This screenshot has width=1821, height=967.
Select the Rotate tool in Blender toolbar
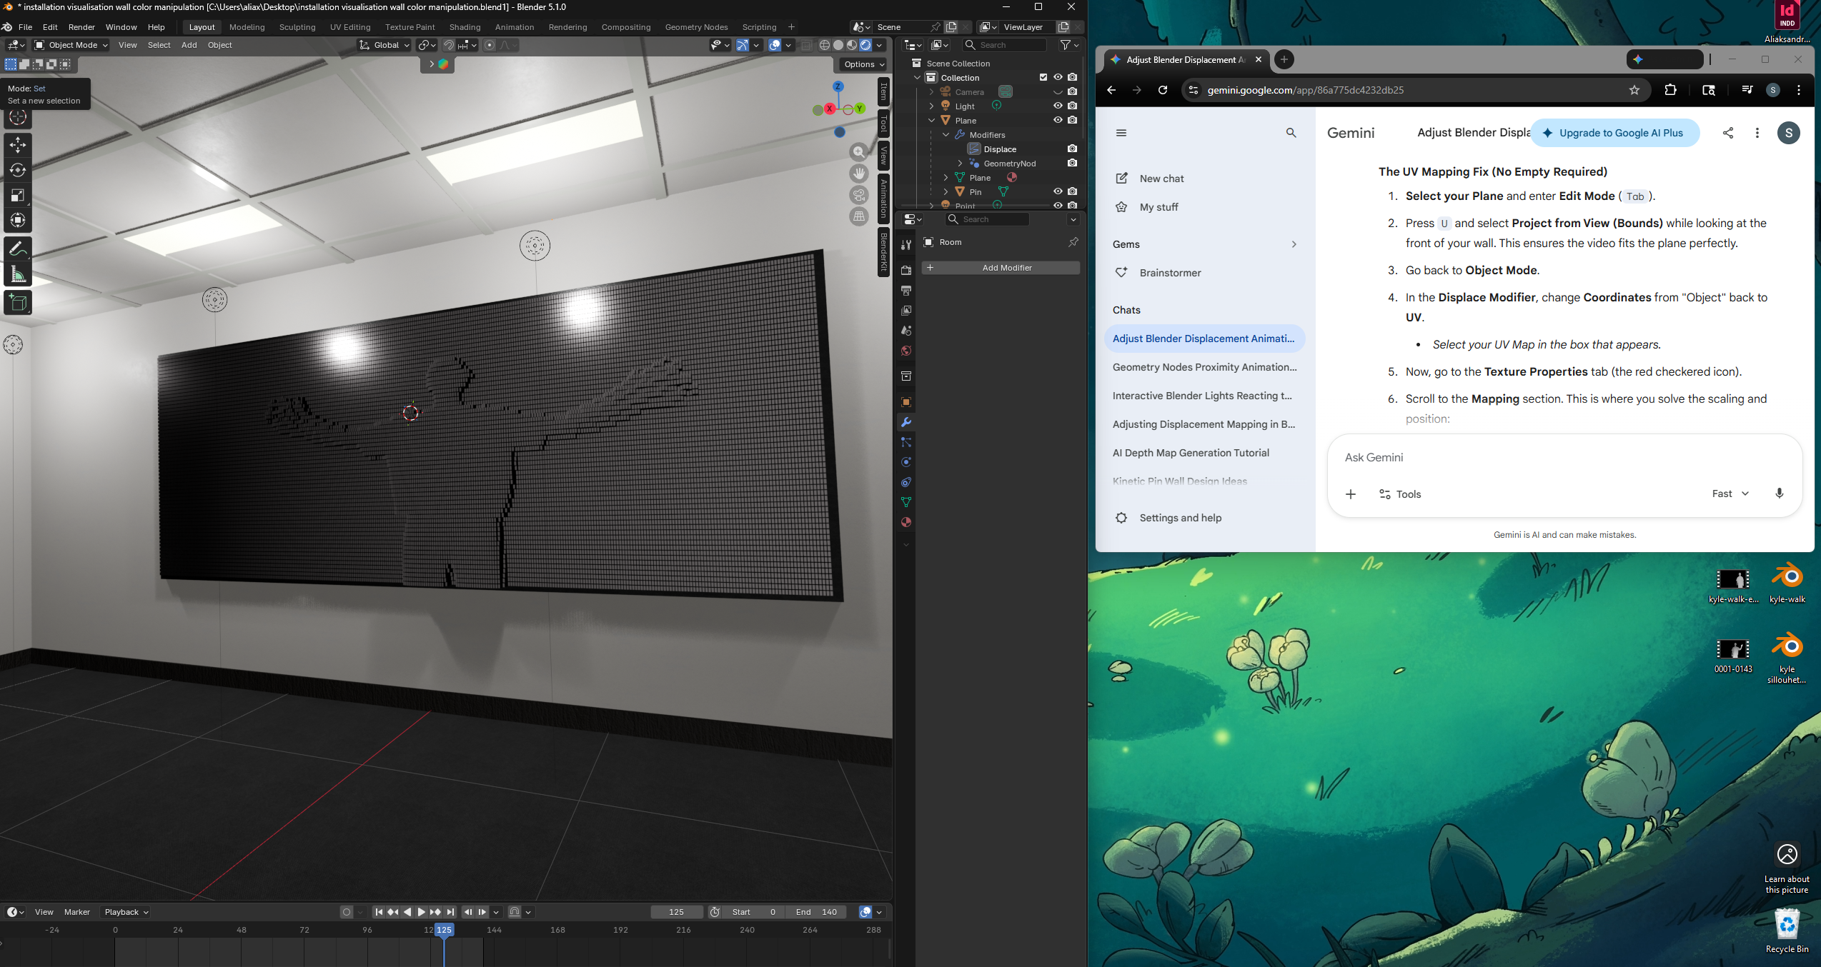18,170
